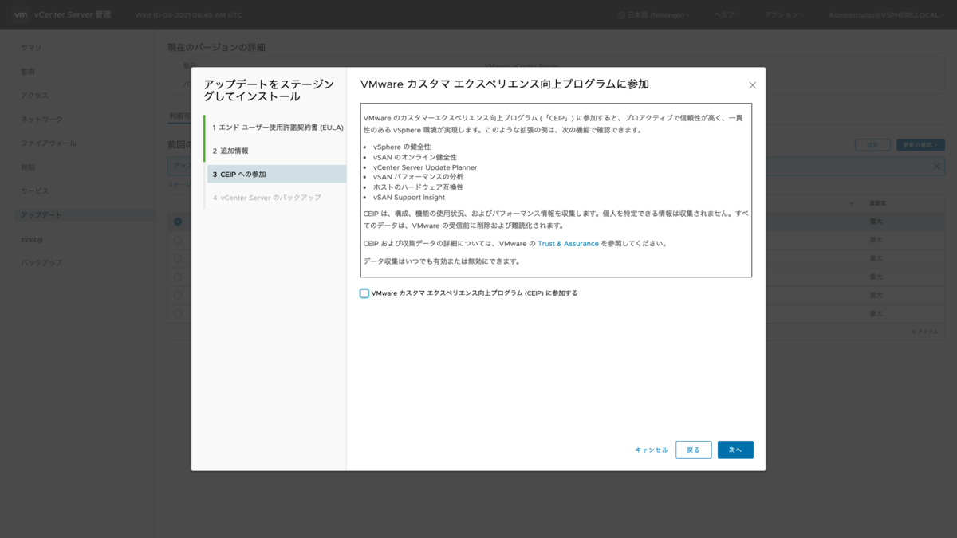Click the vm logo in the header

point(22,15)
